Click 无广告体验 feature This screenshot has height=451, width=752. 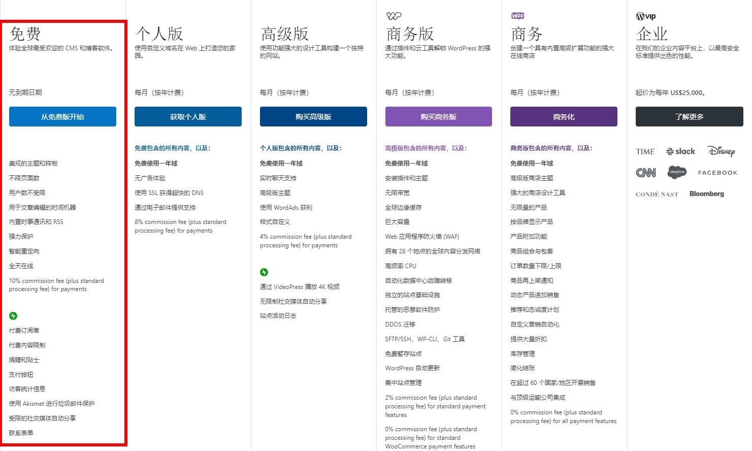[x=150, y=178]
